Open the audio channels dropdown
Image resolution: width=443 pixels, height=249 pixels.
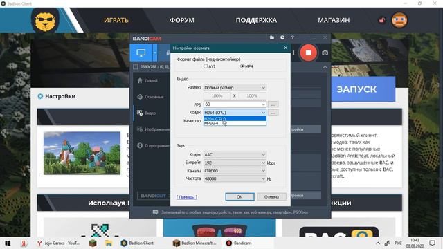235,171
